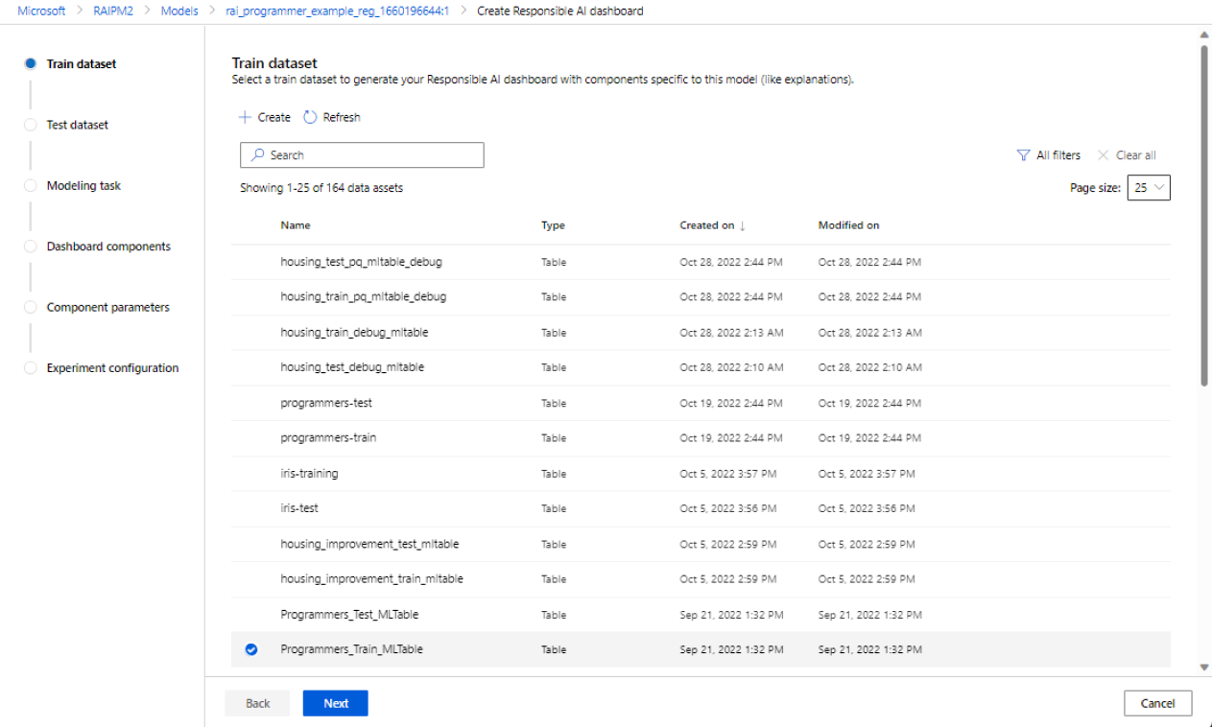Click the search magnifier icon
This screenshot has height=727, width=1212.
click(257, 155)
